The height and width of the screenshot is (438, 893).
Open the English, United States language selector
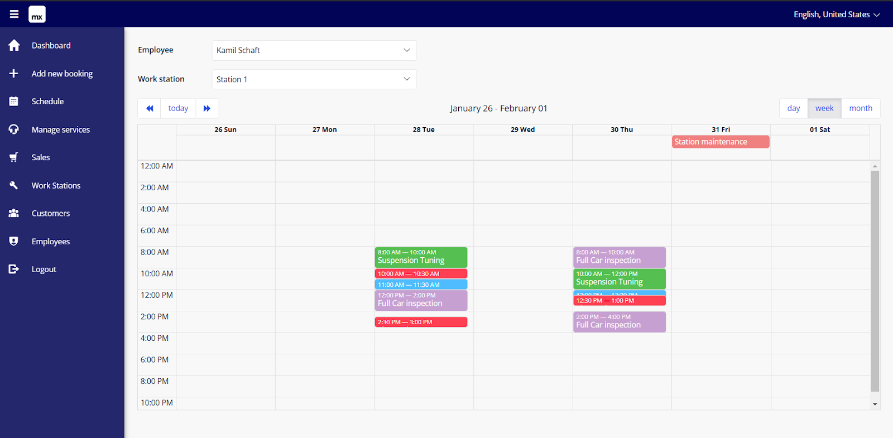(x=836, y=15)
